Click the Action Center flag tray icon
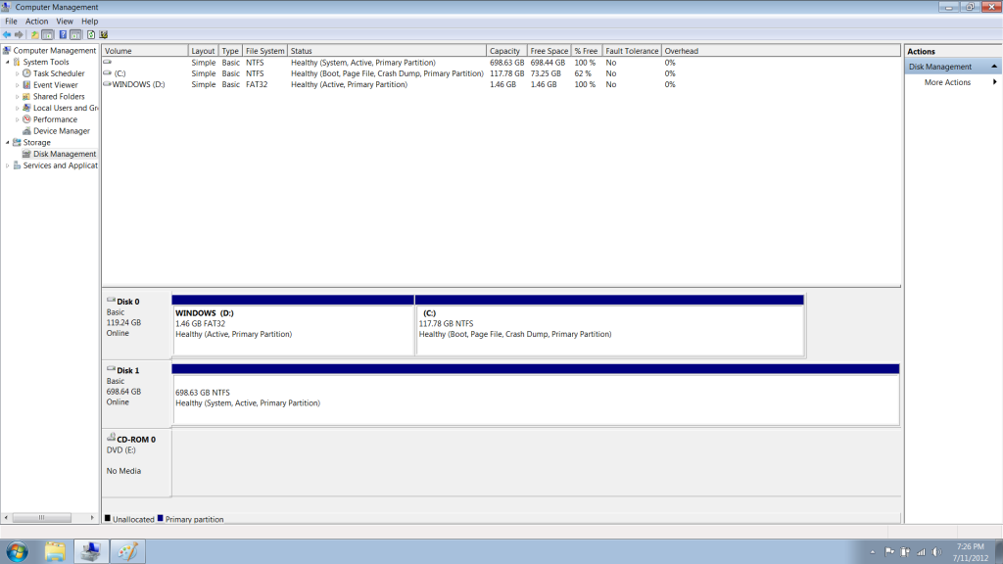The image size is (1003, 564). click(889, 552)
